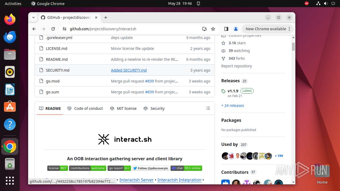Click the + 199 dependents link
Screen dimensions: 340x191
279,156
